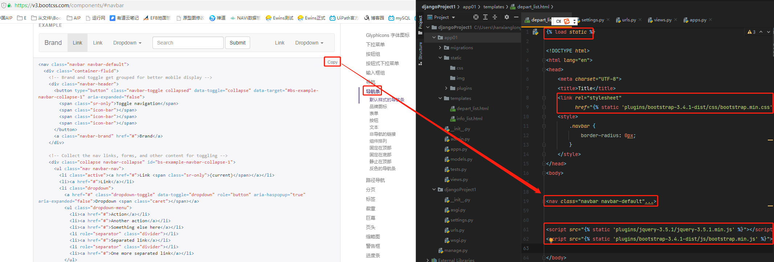Click the Collapse All icon in Project toolbar
Screen dimensions: 774x262
pyautogui.click(x=495, y=17)
